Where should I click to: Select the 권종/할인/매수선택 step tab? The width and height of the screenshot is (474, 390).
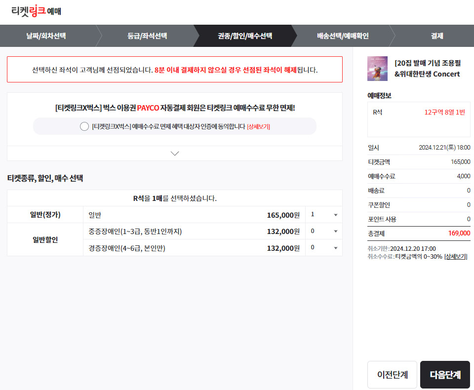pyautogui.click(x=245, y=36)
